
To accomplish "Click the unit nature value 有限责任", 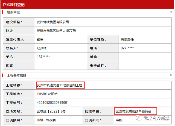I will tap(127, 39).
